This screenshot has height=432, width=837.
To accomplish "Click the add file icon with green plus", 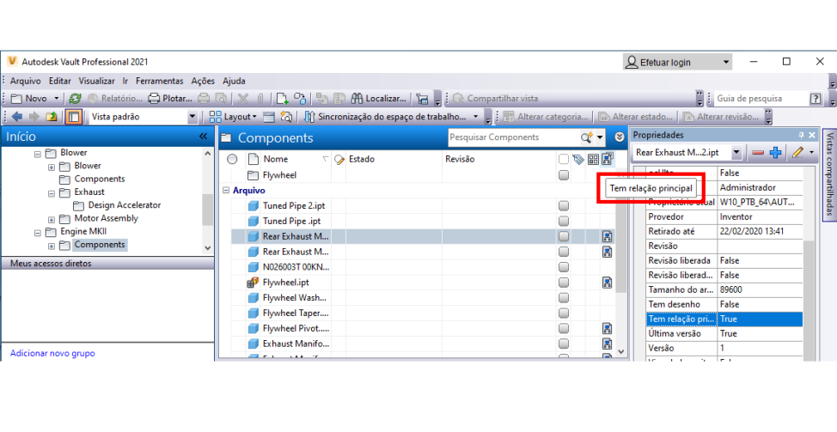I will pos(282,99).
